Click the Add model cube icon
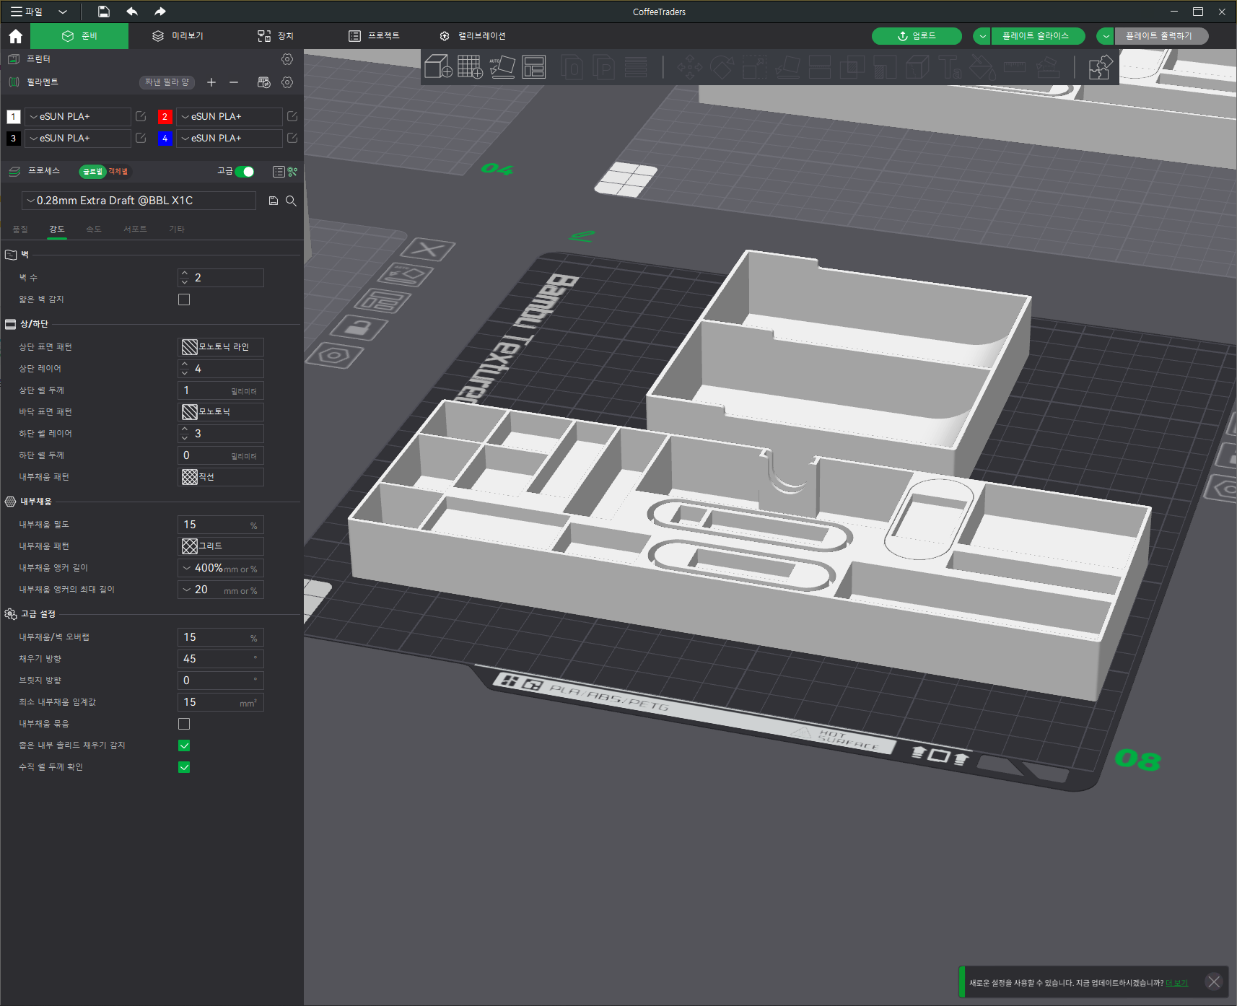The width and height of the screenshot is (1237, 1006). pos(438,67)
